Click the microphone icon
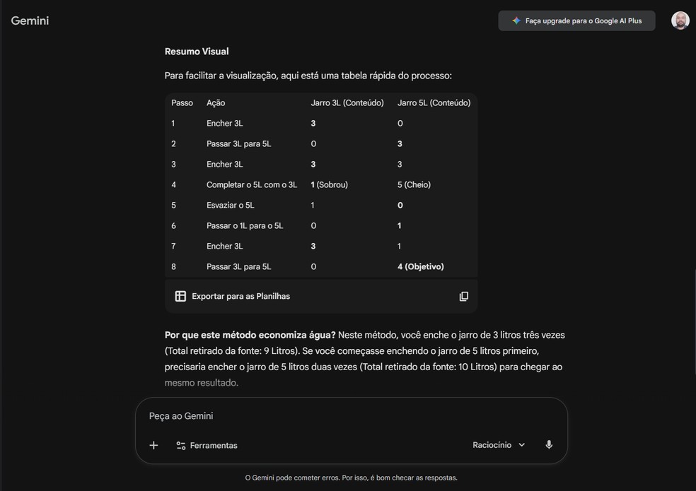 pos(549,445)
